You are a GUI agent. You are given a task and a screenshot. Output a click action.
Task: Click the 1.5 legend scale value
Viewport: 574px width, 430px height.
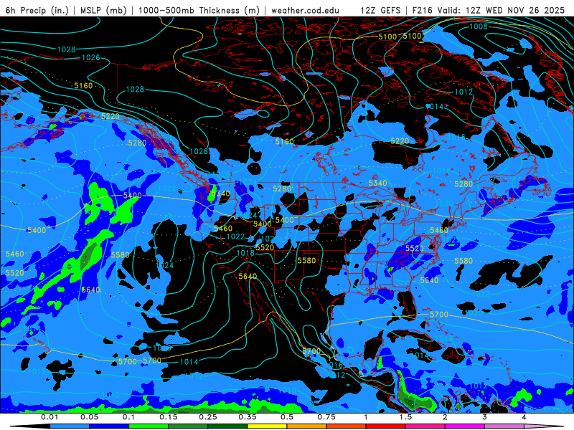pos(405,417)
